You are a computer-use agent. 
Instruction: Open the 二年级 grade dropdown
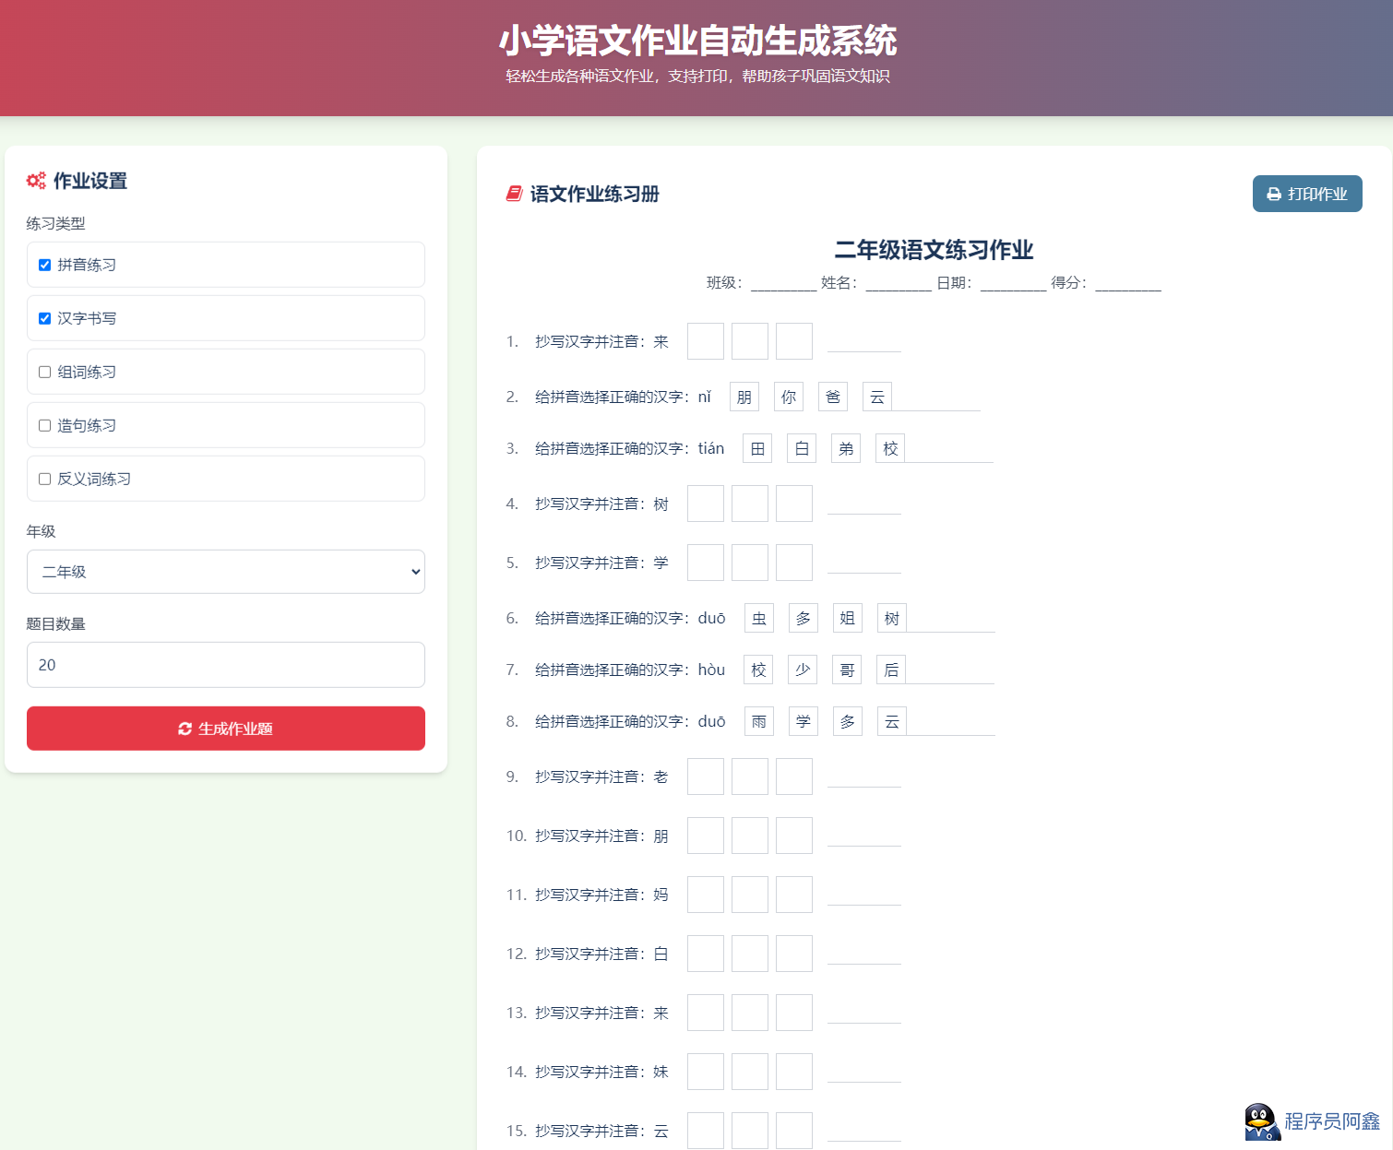coord(226,572)
